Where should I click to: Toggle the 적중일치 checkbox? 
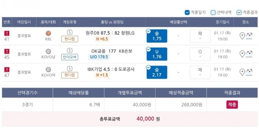[x=187, y=12]
